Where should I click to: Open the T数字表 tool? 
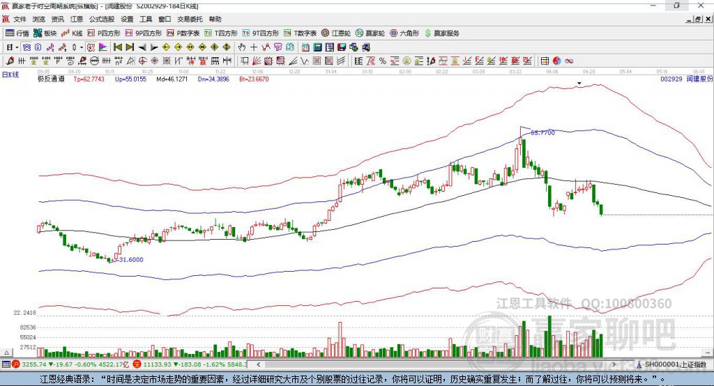[x=300, y=33]
